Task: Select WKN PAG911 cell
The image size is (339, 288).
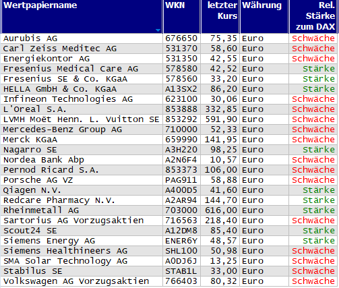Action: [x=181, y=180]
